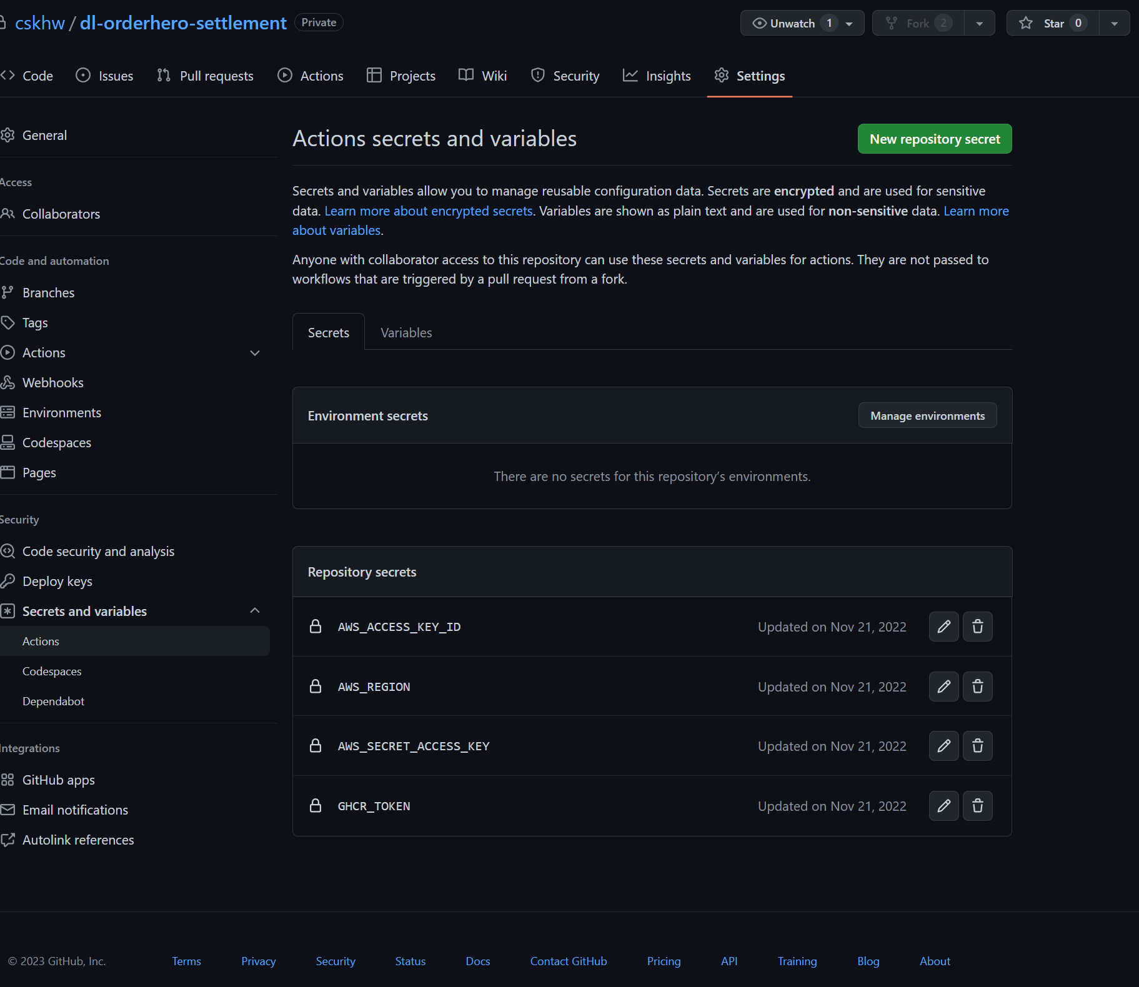Open Codespaces under Secrets and variables
1139x987 pixels.
52,671
